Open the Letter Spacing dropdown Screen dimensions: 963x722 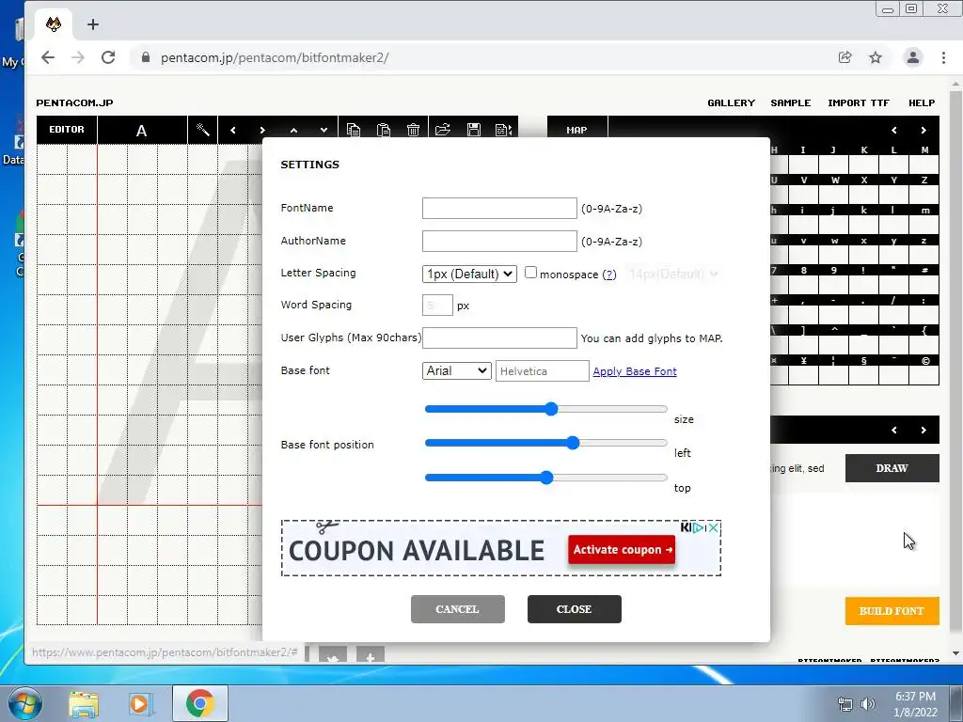coord(469,274)
